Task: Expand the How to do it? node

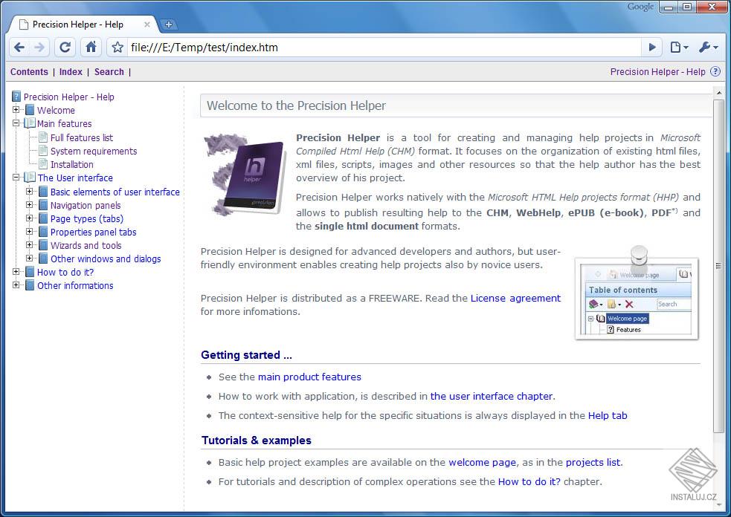Action: (16, 272)
